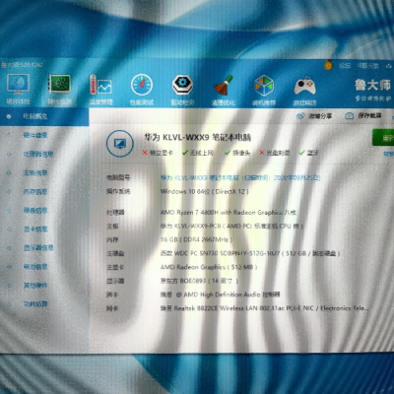394x394 pixels.
Task: Click the camera icon next to 保存截屏
Action: [350, 116]
